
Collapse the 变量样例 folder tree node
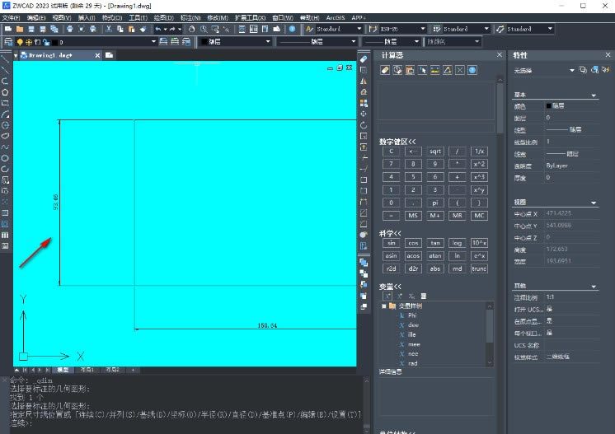point(384,306)
